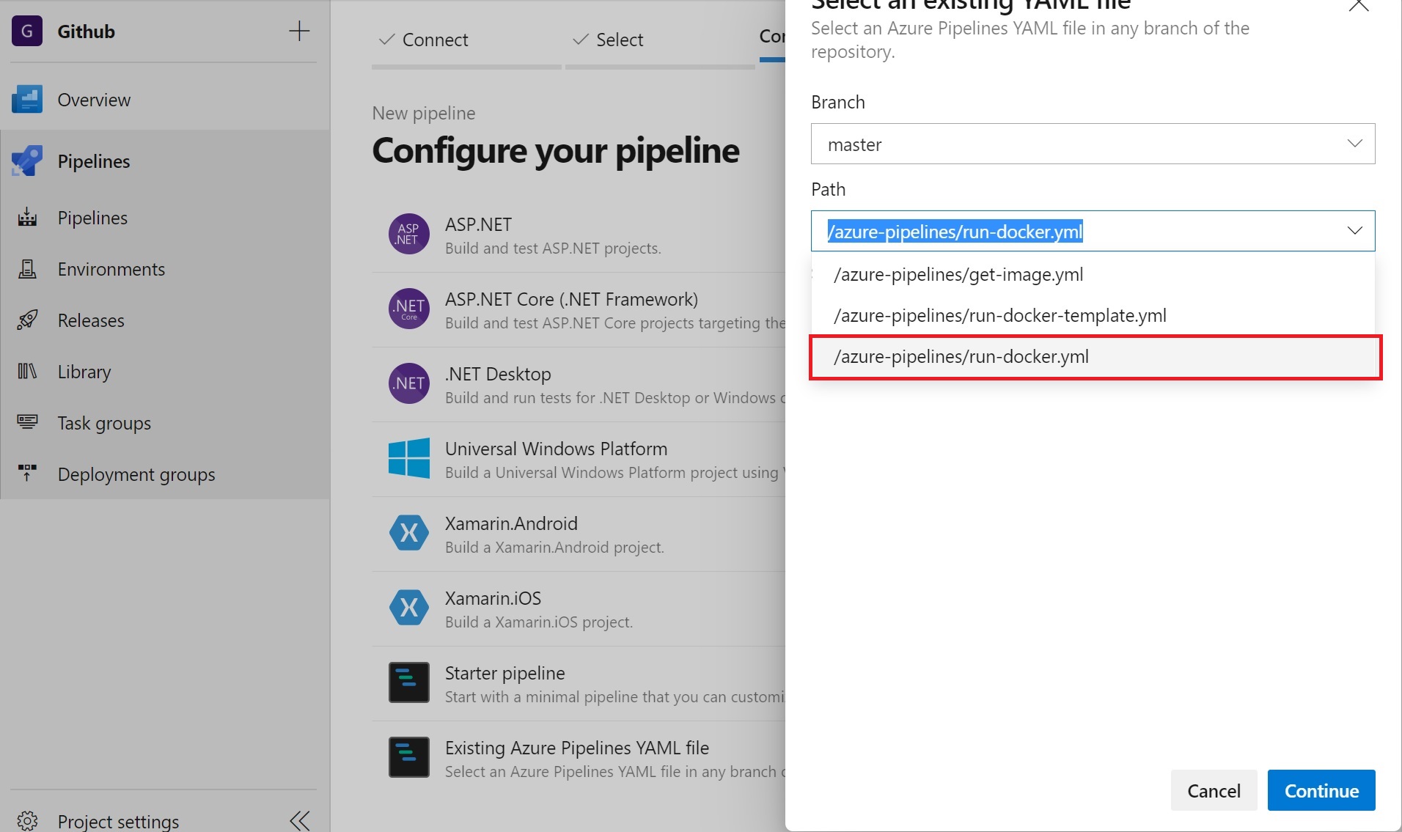The image size is (1402, 832).
Task: Click the Continue button
Action: click(1321, 790)
